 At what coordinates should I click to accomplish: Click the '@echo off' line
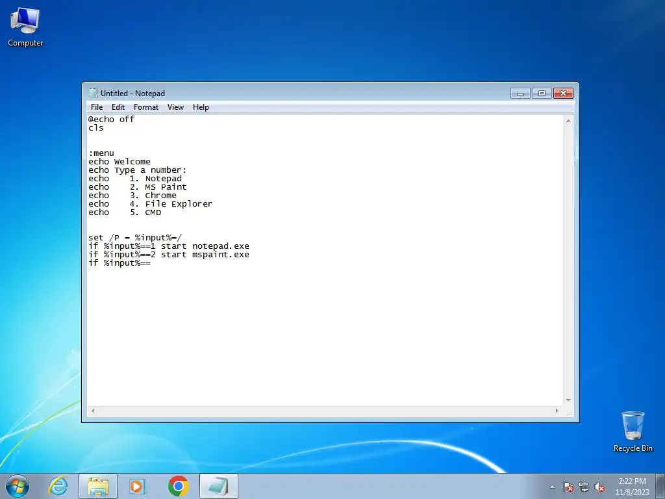(x=111, y=120)
